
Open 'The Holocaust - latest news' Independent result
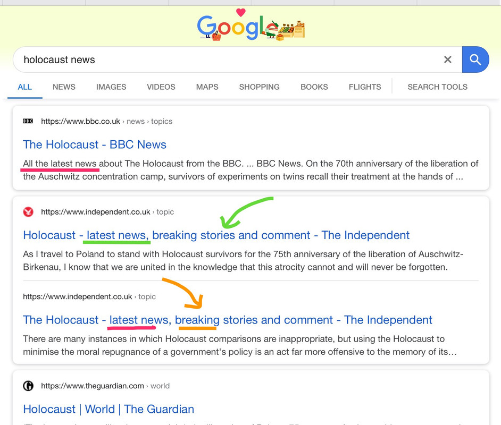[x=228, y=320]
